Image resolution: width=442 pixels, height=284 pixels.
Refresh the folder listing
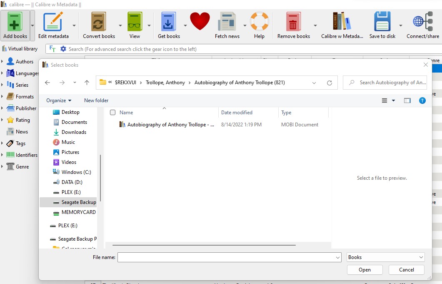click(329, 83)
